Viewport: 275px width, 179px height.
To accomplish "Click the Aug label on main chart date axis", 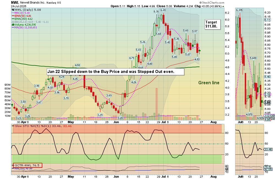I will (213, 122).
